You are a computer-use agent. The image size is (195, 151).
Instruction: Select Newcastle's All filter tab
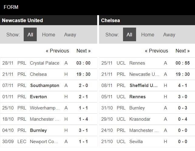coord(30,35)
